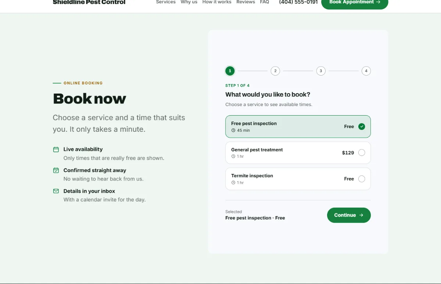Open the Services nav link
Viewport: 441px width, 284px height.
[x=166, y=2]
